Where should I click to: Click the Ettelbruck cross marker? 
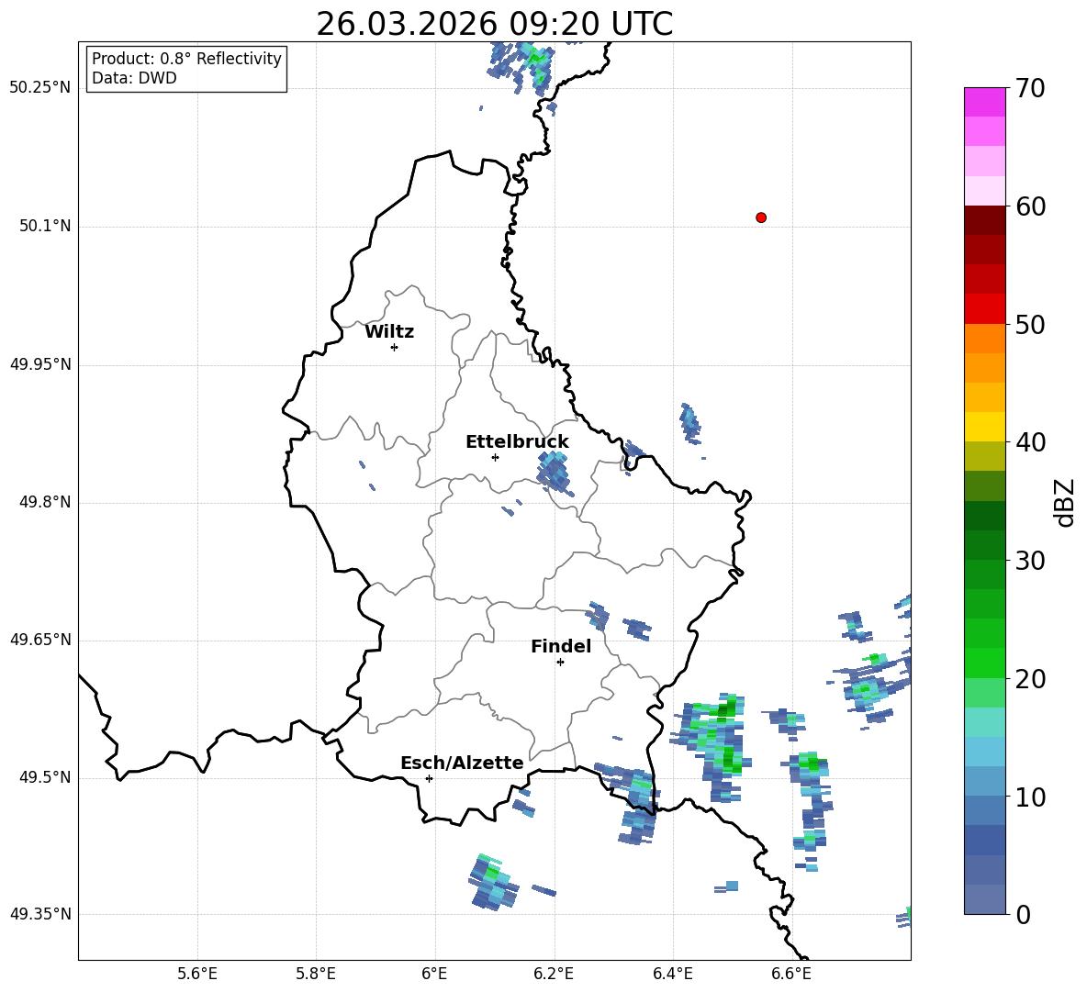point(495,457)
